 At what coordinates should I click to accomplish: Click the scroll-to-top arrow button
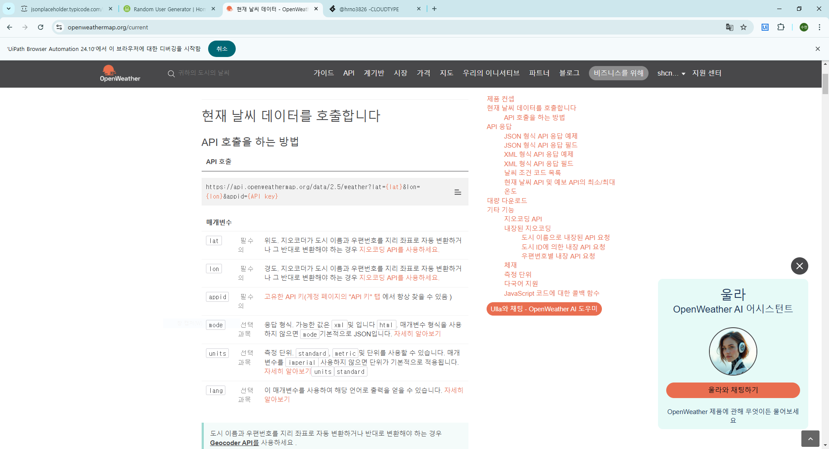(810, 439)
